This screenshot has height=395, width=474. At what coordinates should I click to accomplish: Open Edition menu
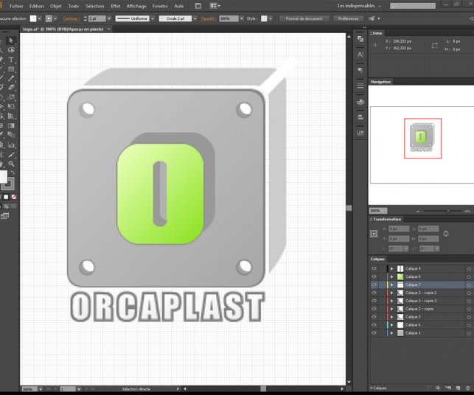pyautogui.click(x=37, y=6)
